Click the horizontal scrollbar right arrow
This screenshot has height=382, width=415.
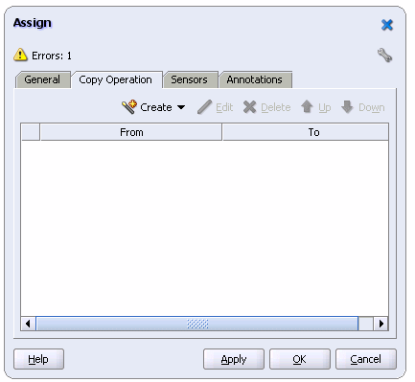380,324
